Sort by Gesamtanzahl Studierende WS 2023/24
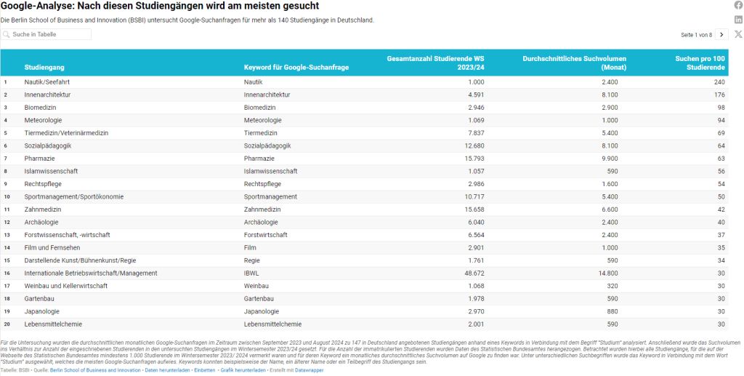744x376 pixels. tap(435, 63)
